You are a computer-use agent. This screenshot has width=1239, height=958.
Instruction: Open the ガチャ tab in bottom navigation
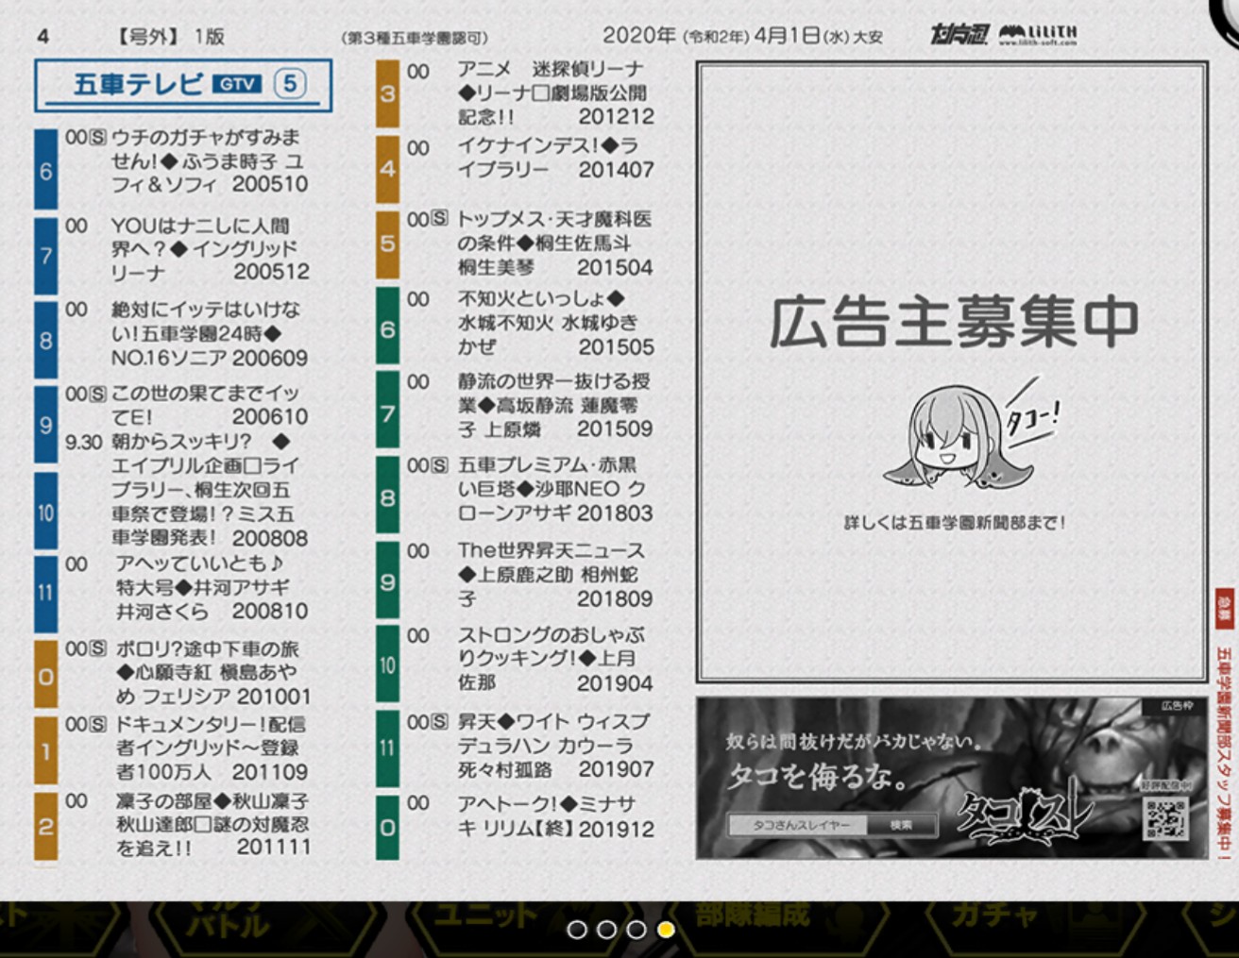pyautogui.click(x=992, y=916)
